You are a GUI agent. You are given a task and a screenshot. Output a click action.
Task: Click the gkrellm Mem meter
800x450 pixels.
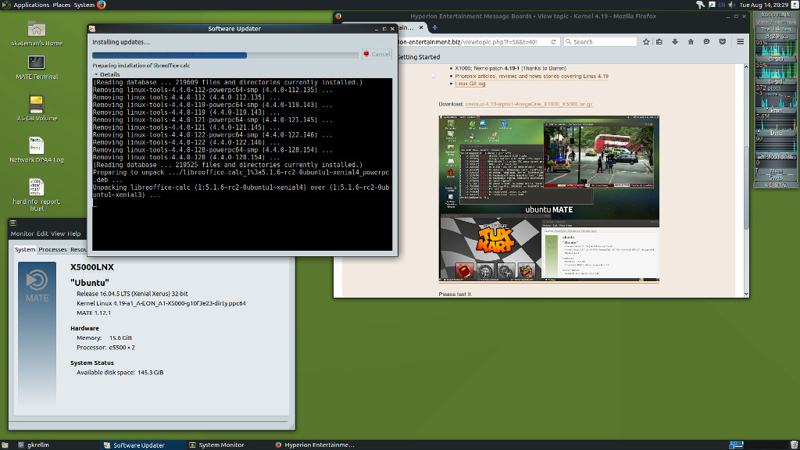tap(776, 171)
